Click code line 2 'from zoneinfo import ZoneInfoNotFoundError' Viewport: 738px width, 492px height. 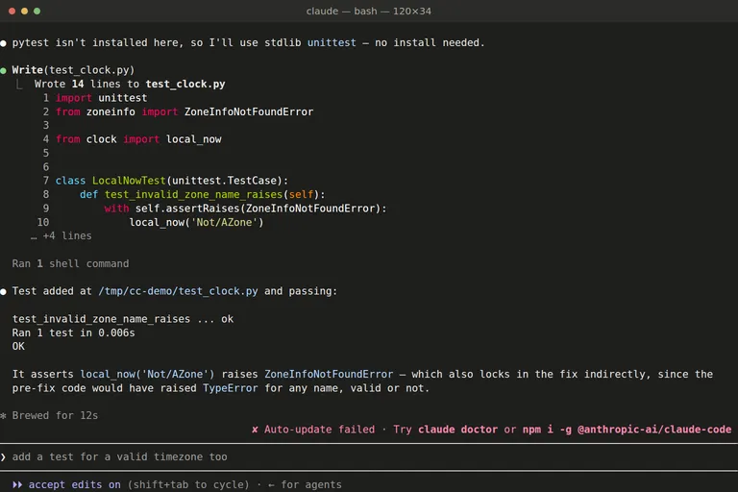click(x=184, y=111)
